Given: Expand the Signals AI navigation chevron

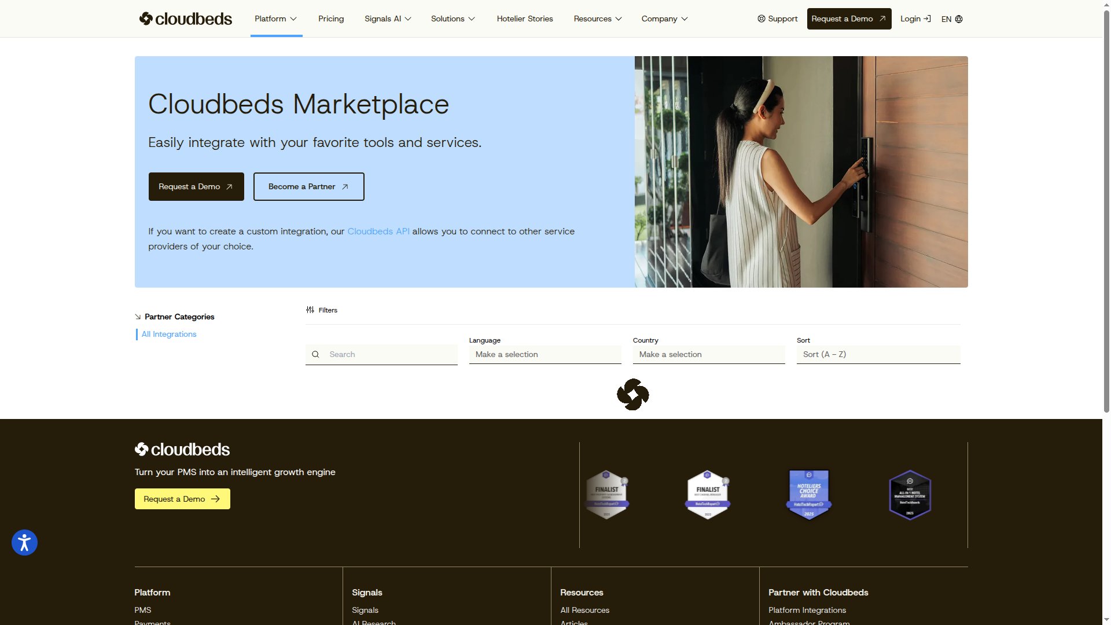Looking at the screenshot, I should coord(407,19).
